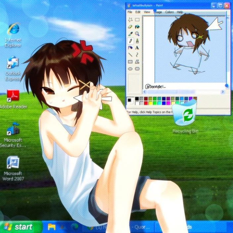Activate the Pick Color eyedropper tool
This screenshot has height=233, width=233.
[130, 34]
